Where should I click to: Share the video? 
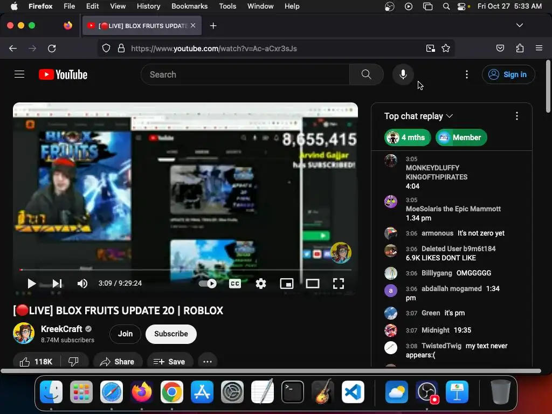click(x=117, y=362)
